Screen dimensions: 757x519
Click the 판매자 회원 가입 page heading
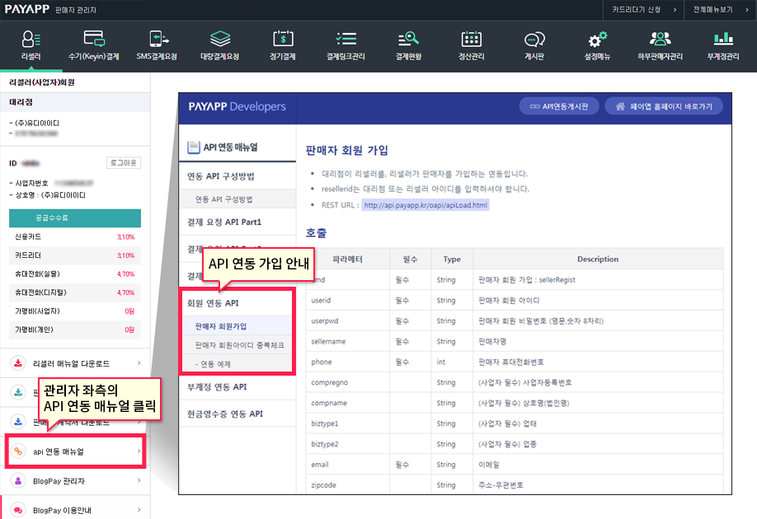point(346,151)
